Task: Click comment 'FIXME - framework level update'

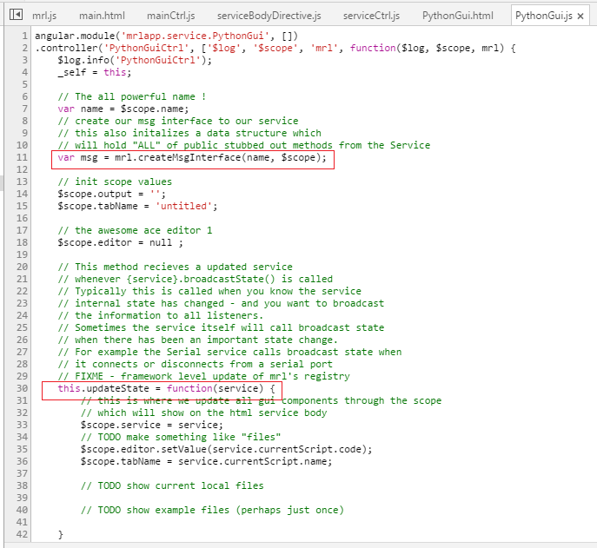Action: point(203,376)
